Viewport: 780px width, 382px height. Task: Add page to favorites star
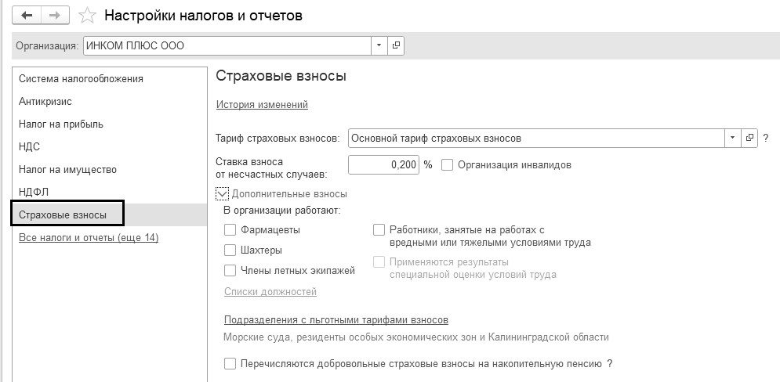[x=89, y=16]
